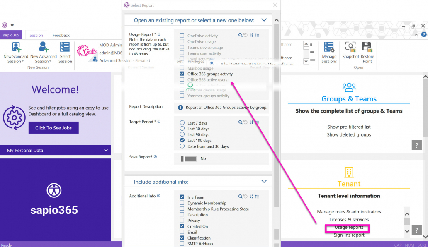Switch to the Feedback ribbon tab

(61, 35)
